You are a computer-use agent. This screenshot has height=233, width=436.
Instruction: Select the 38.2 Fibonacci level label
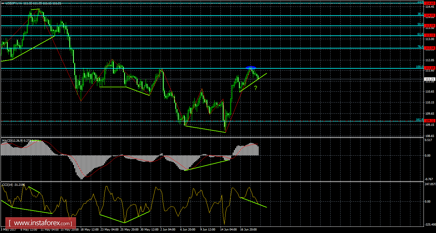(x=420, y=14)
